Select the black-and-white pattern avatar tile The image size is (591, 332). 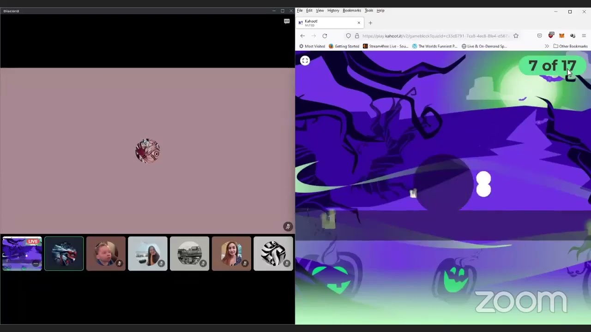(273, 254)
